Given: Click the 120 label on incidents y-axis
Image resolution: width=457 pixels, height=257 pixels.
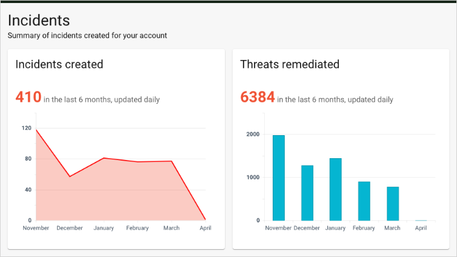Looking at the screenshot, I should 27,128.
